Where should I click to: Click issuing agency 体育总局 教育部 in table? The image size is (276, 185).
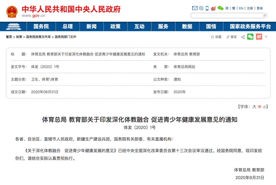point(187,54)
